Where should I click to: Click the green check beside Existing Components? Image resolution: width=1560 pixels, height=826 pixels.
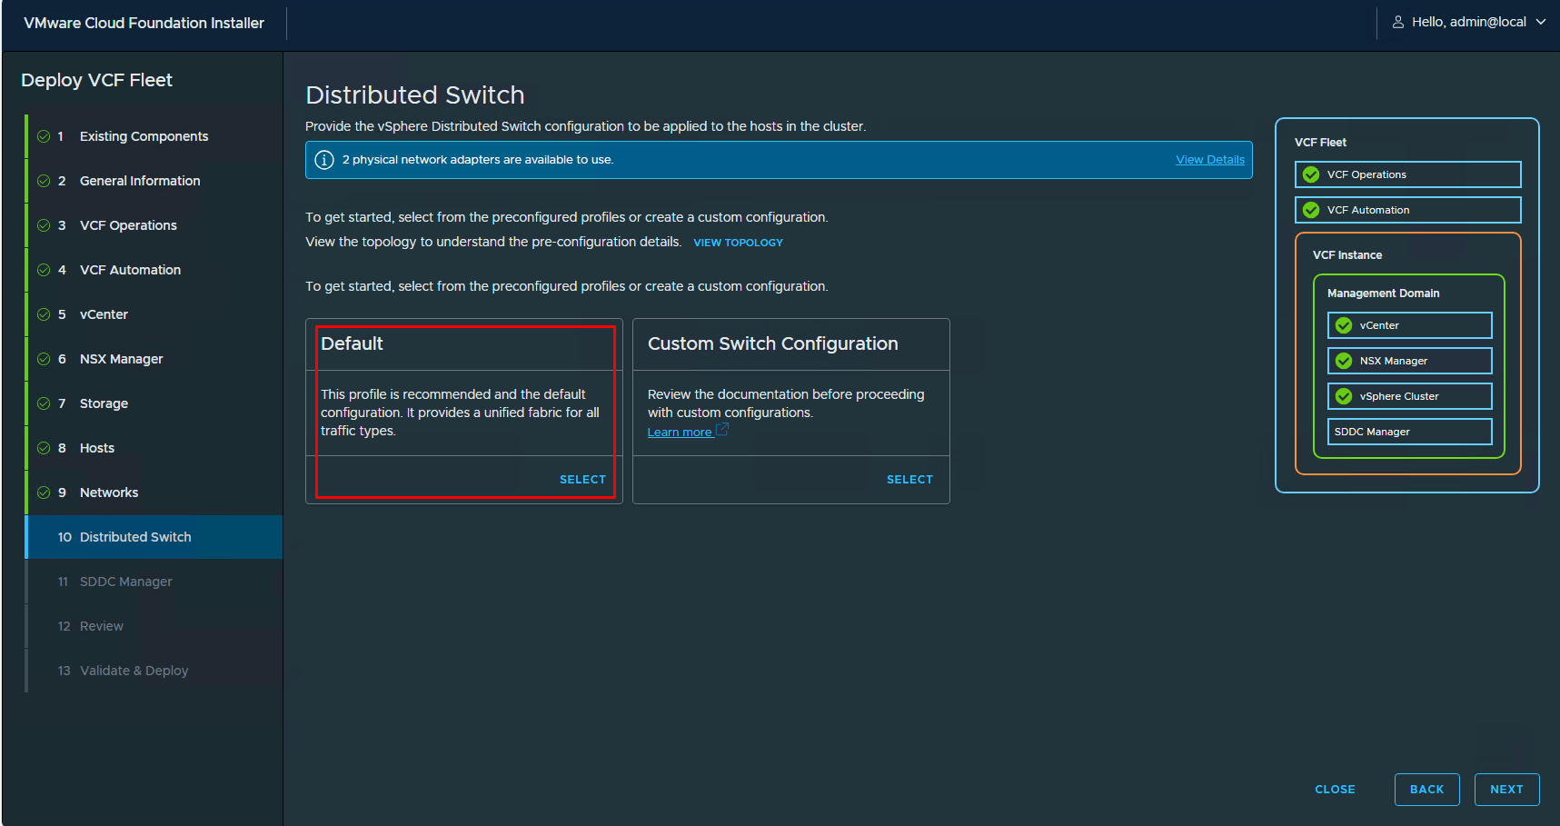pyautogui.click(x=44, y=136)
